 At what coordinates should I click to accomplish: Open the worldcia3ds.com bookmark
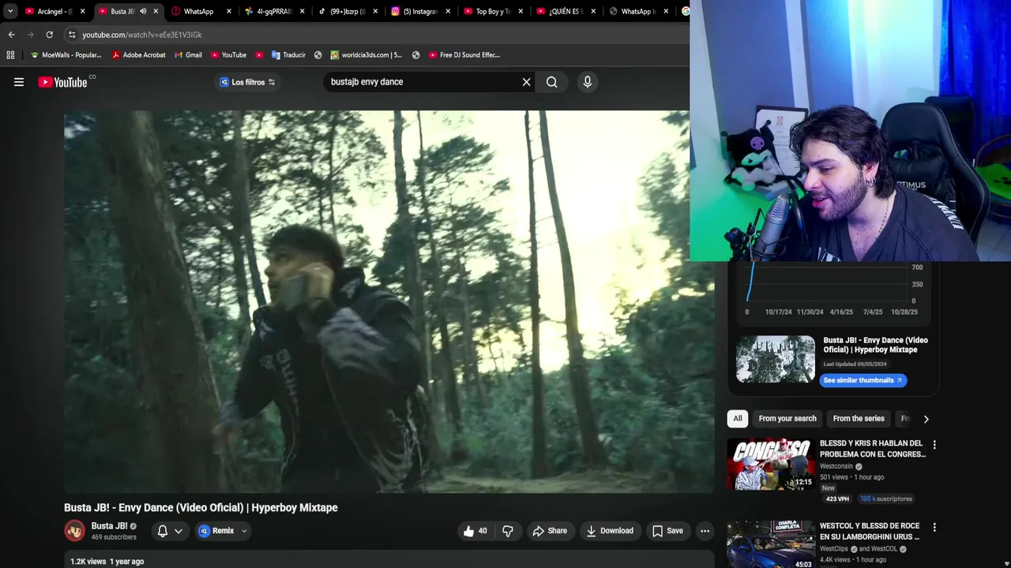(366, 55)
